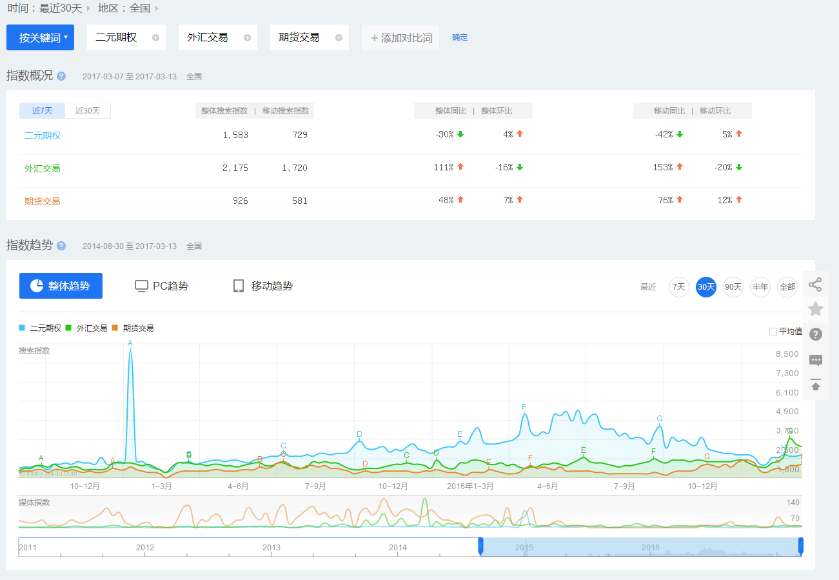Viewport: 839px width, 580px height.
Task: Switch to the 近7天 overview tab
Action: (x=43, y=110)
